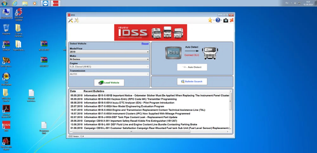This screenshot has width=317, height=153.
Task: Click the IDSS Version: 1.3.4 status text
Action: tap(76, 137)
